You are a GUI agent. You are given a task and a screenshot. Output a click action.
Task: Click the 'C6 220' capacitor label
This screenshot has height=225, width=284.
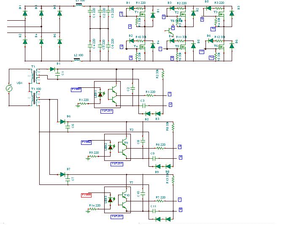click(x=113, y=43)
